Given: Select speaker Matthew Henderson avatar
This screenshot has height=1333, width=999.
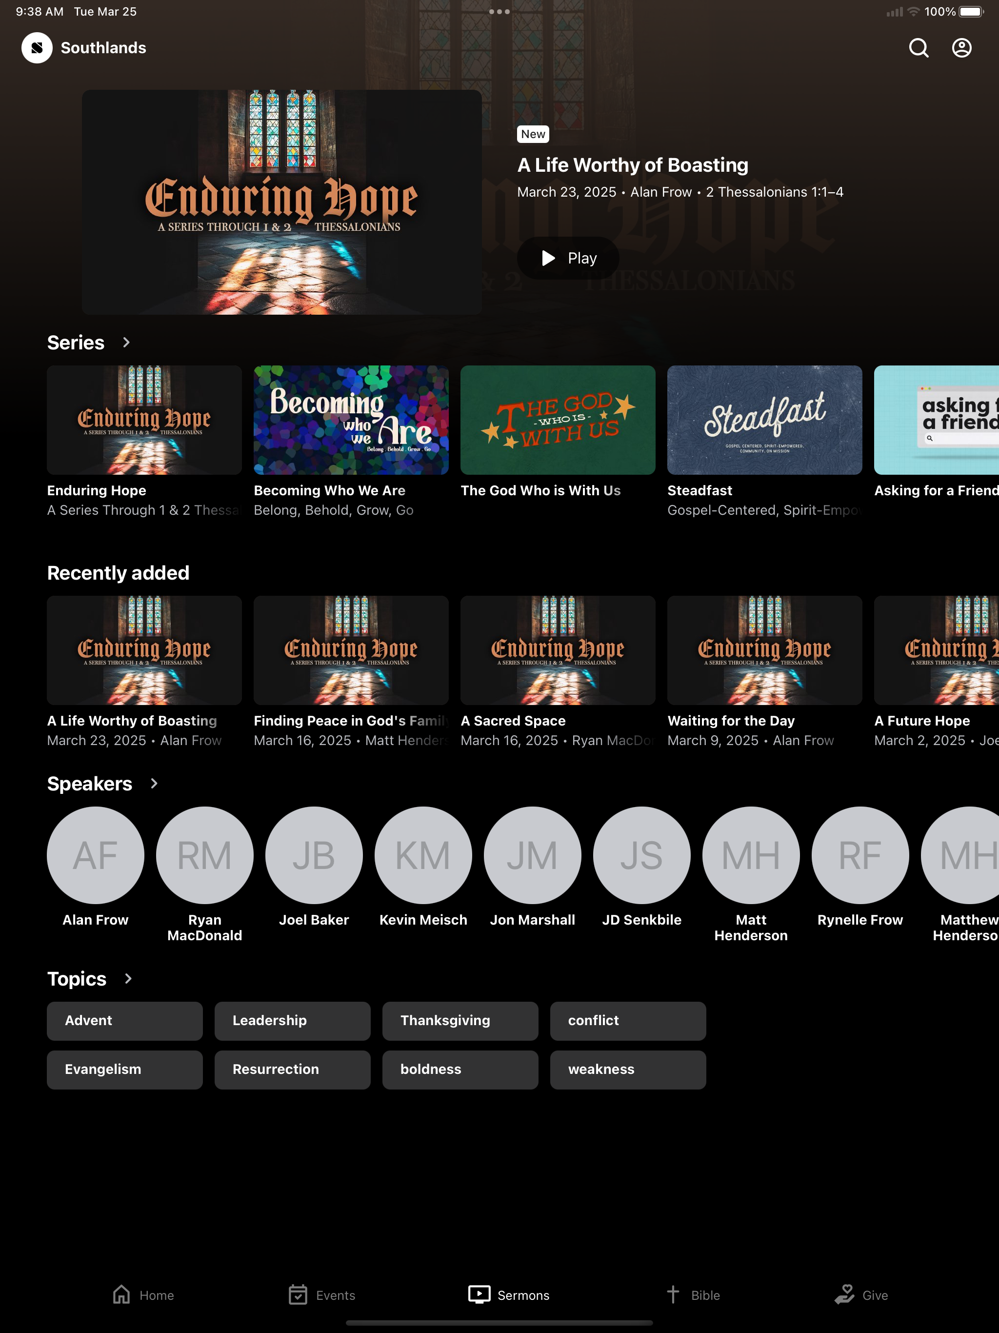Looking at the screenshot, I should coord(960,855).
